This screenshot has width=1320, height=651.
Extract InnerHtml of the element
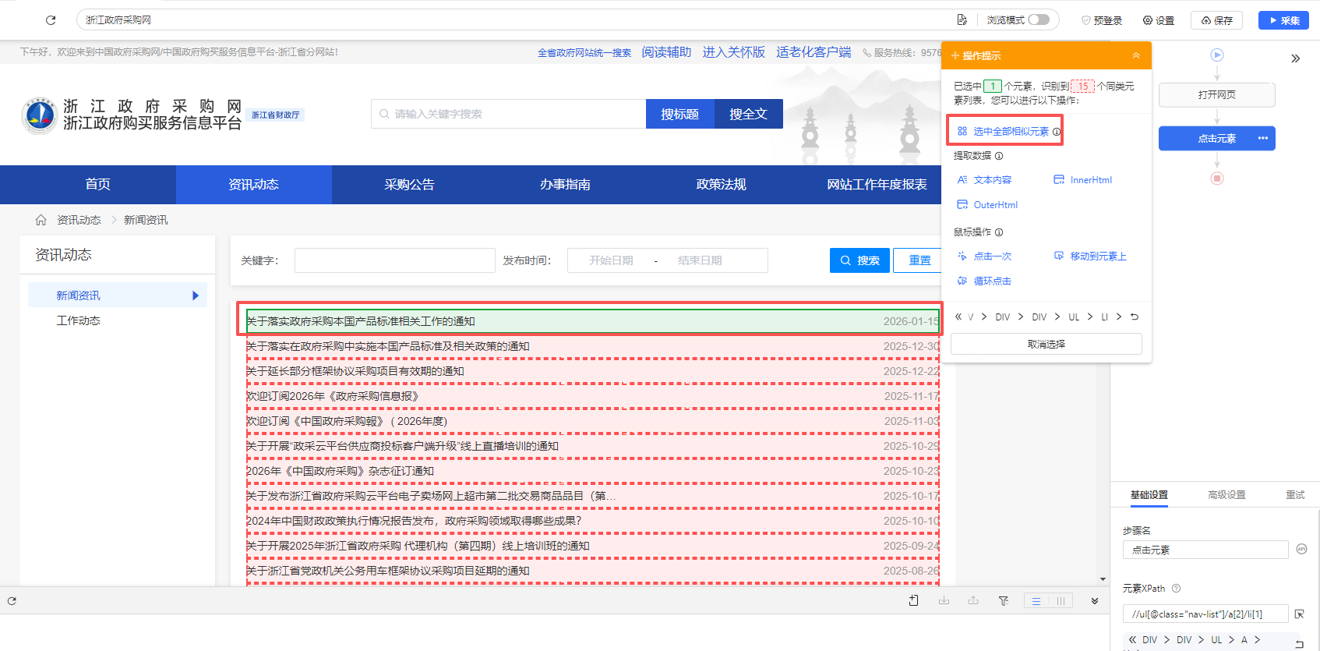click(1082, 180)
